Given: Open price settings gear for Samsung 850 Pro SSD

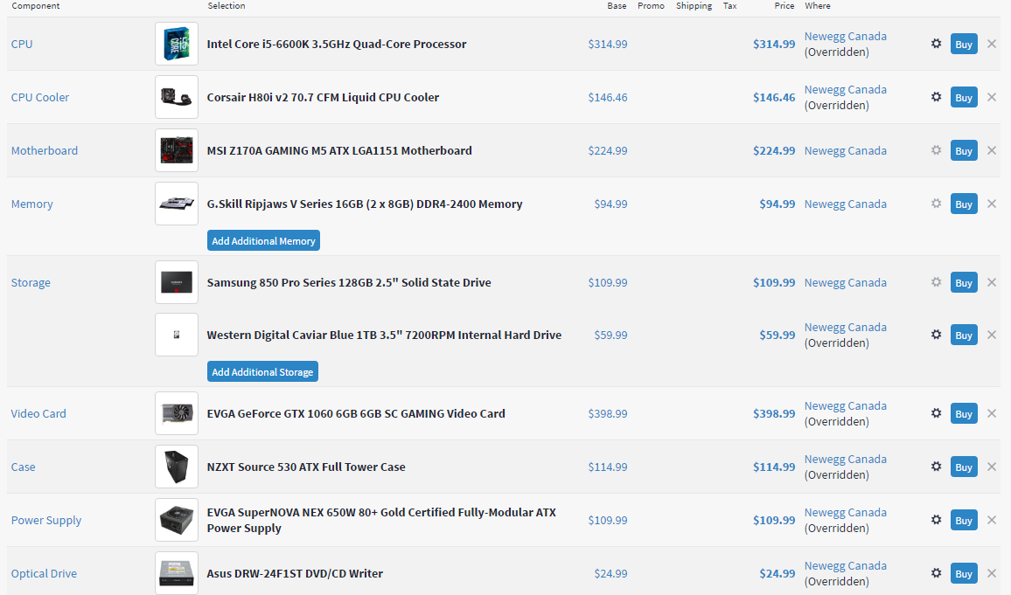Looking at the screenshot, I should (936, 282).
